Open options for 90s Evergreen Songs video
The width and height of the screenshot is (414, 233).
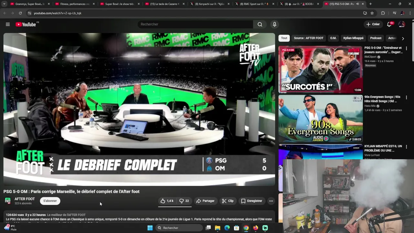tap(406, 97)
